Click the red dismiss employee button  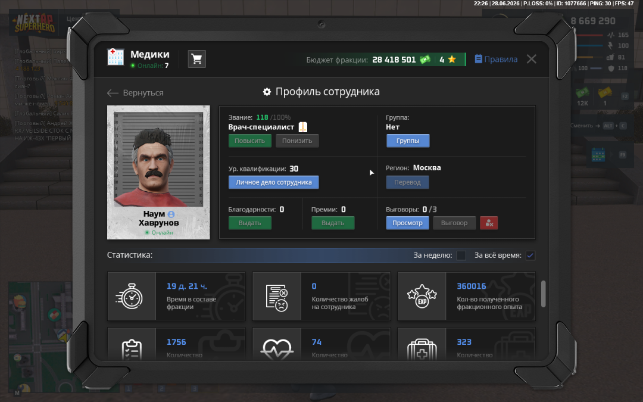[489, 223]
